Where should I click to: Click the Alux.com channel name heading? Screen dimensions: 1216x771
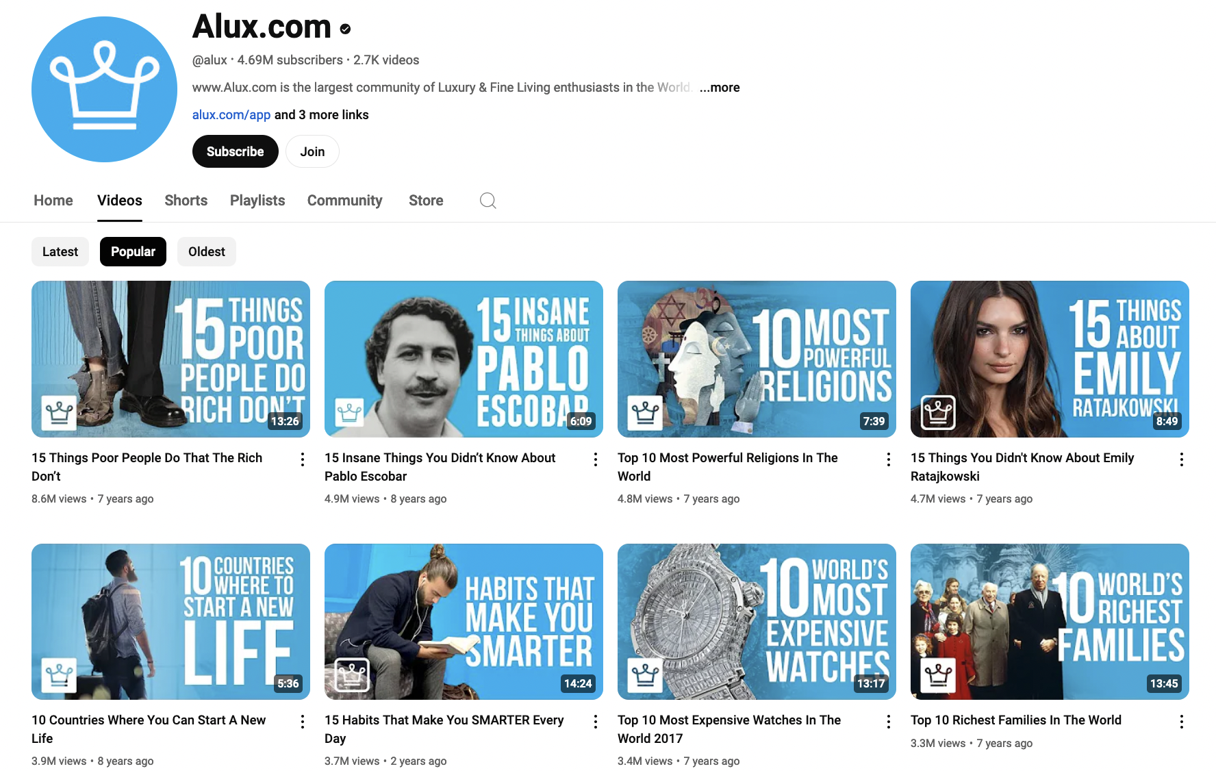tap(262, 27)
